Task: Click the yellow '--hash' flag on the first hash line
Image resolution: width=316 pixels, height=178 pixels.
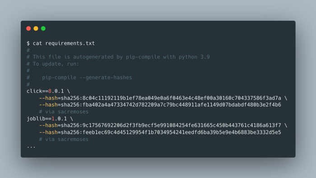Action: pos(48,98)
